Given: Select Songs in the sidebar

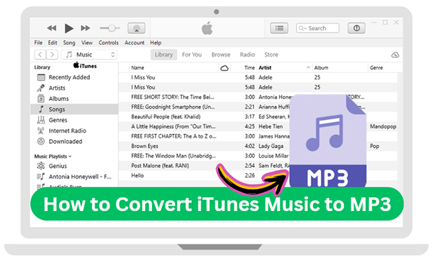Looking at the screenshot, I should [x=75, y=109].
